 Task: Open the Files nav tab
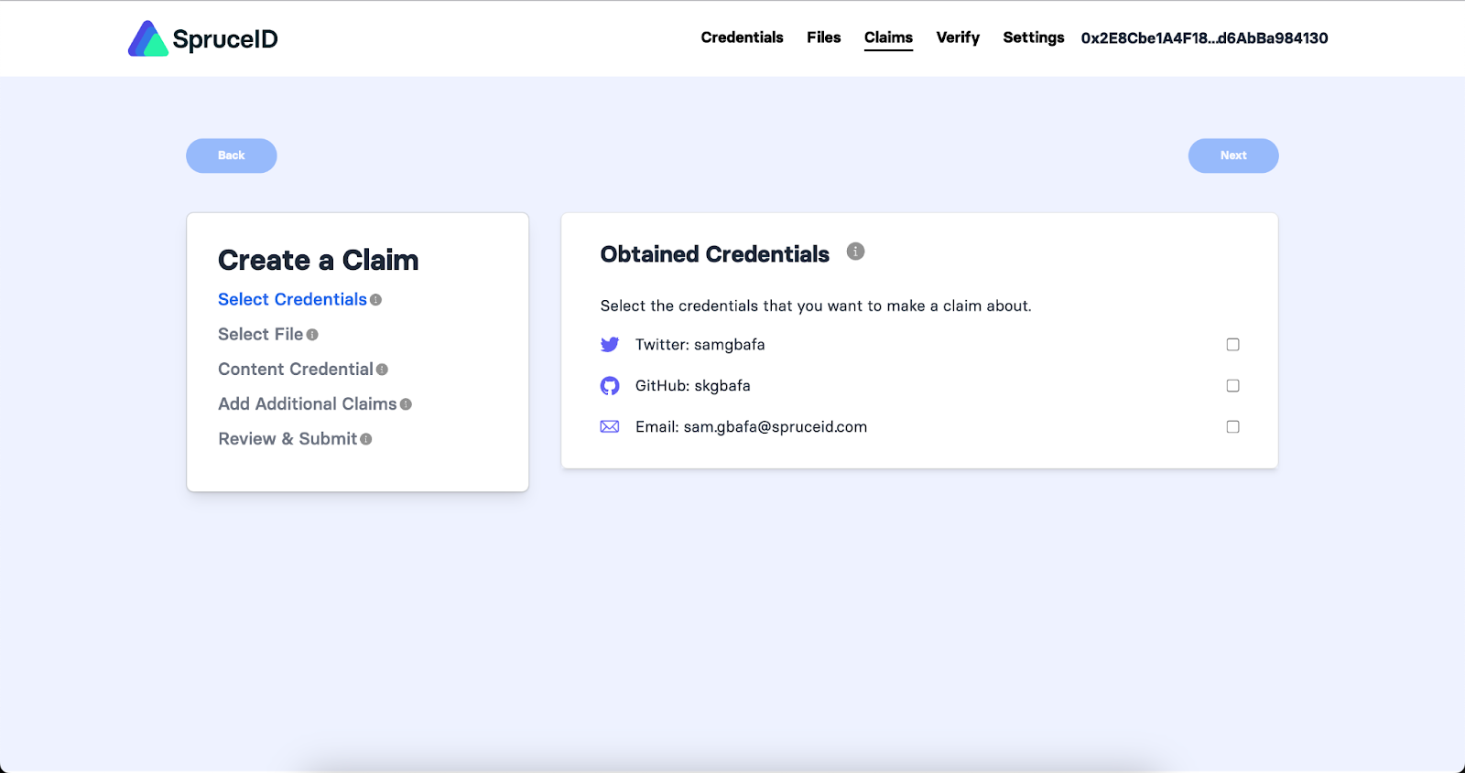tap(823, 38)
